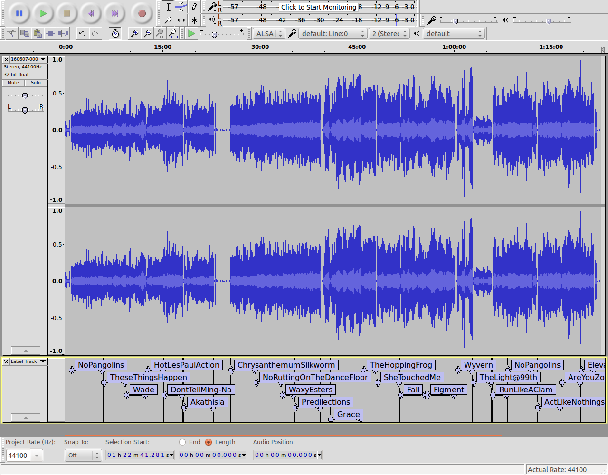
Task: Choose the Time Shift tool
Action: (181, 20)
